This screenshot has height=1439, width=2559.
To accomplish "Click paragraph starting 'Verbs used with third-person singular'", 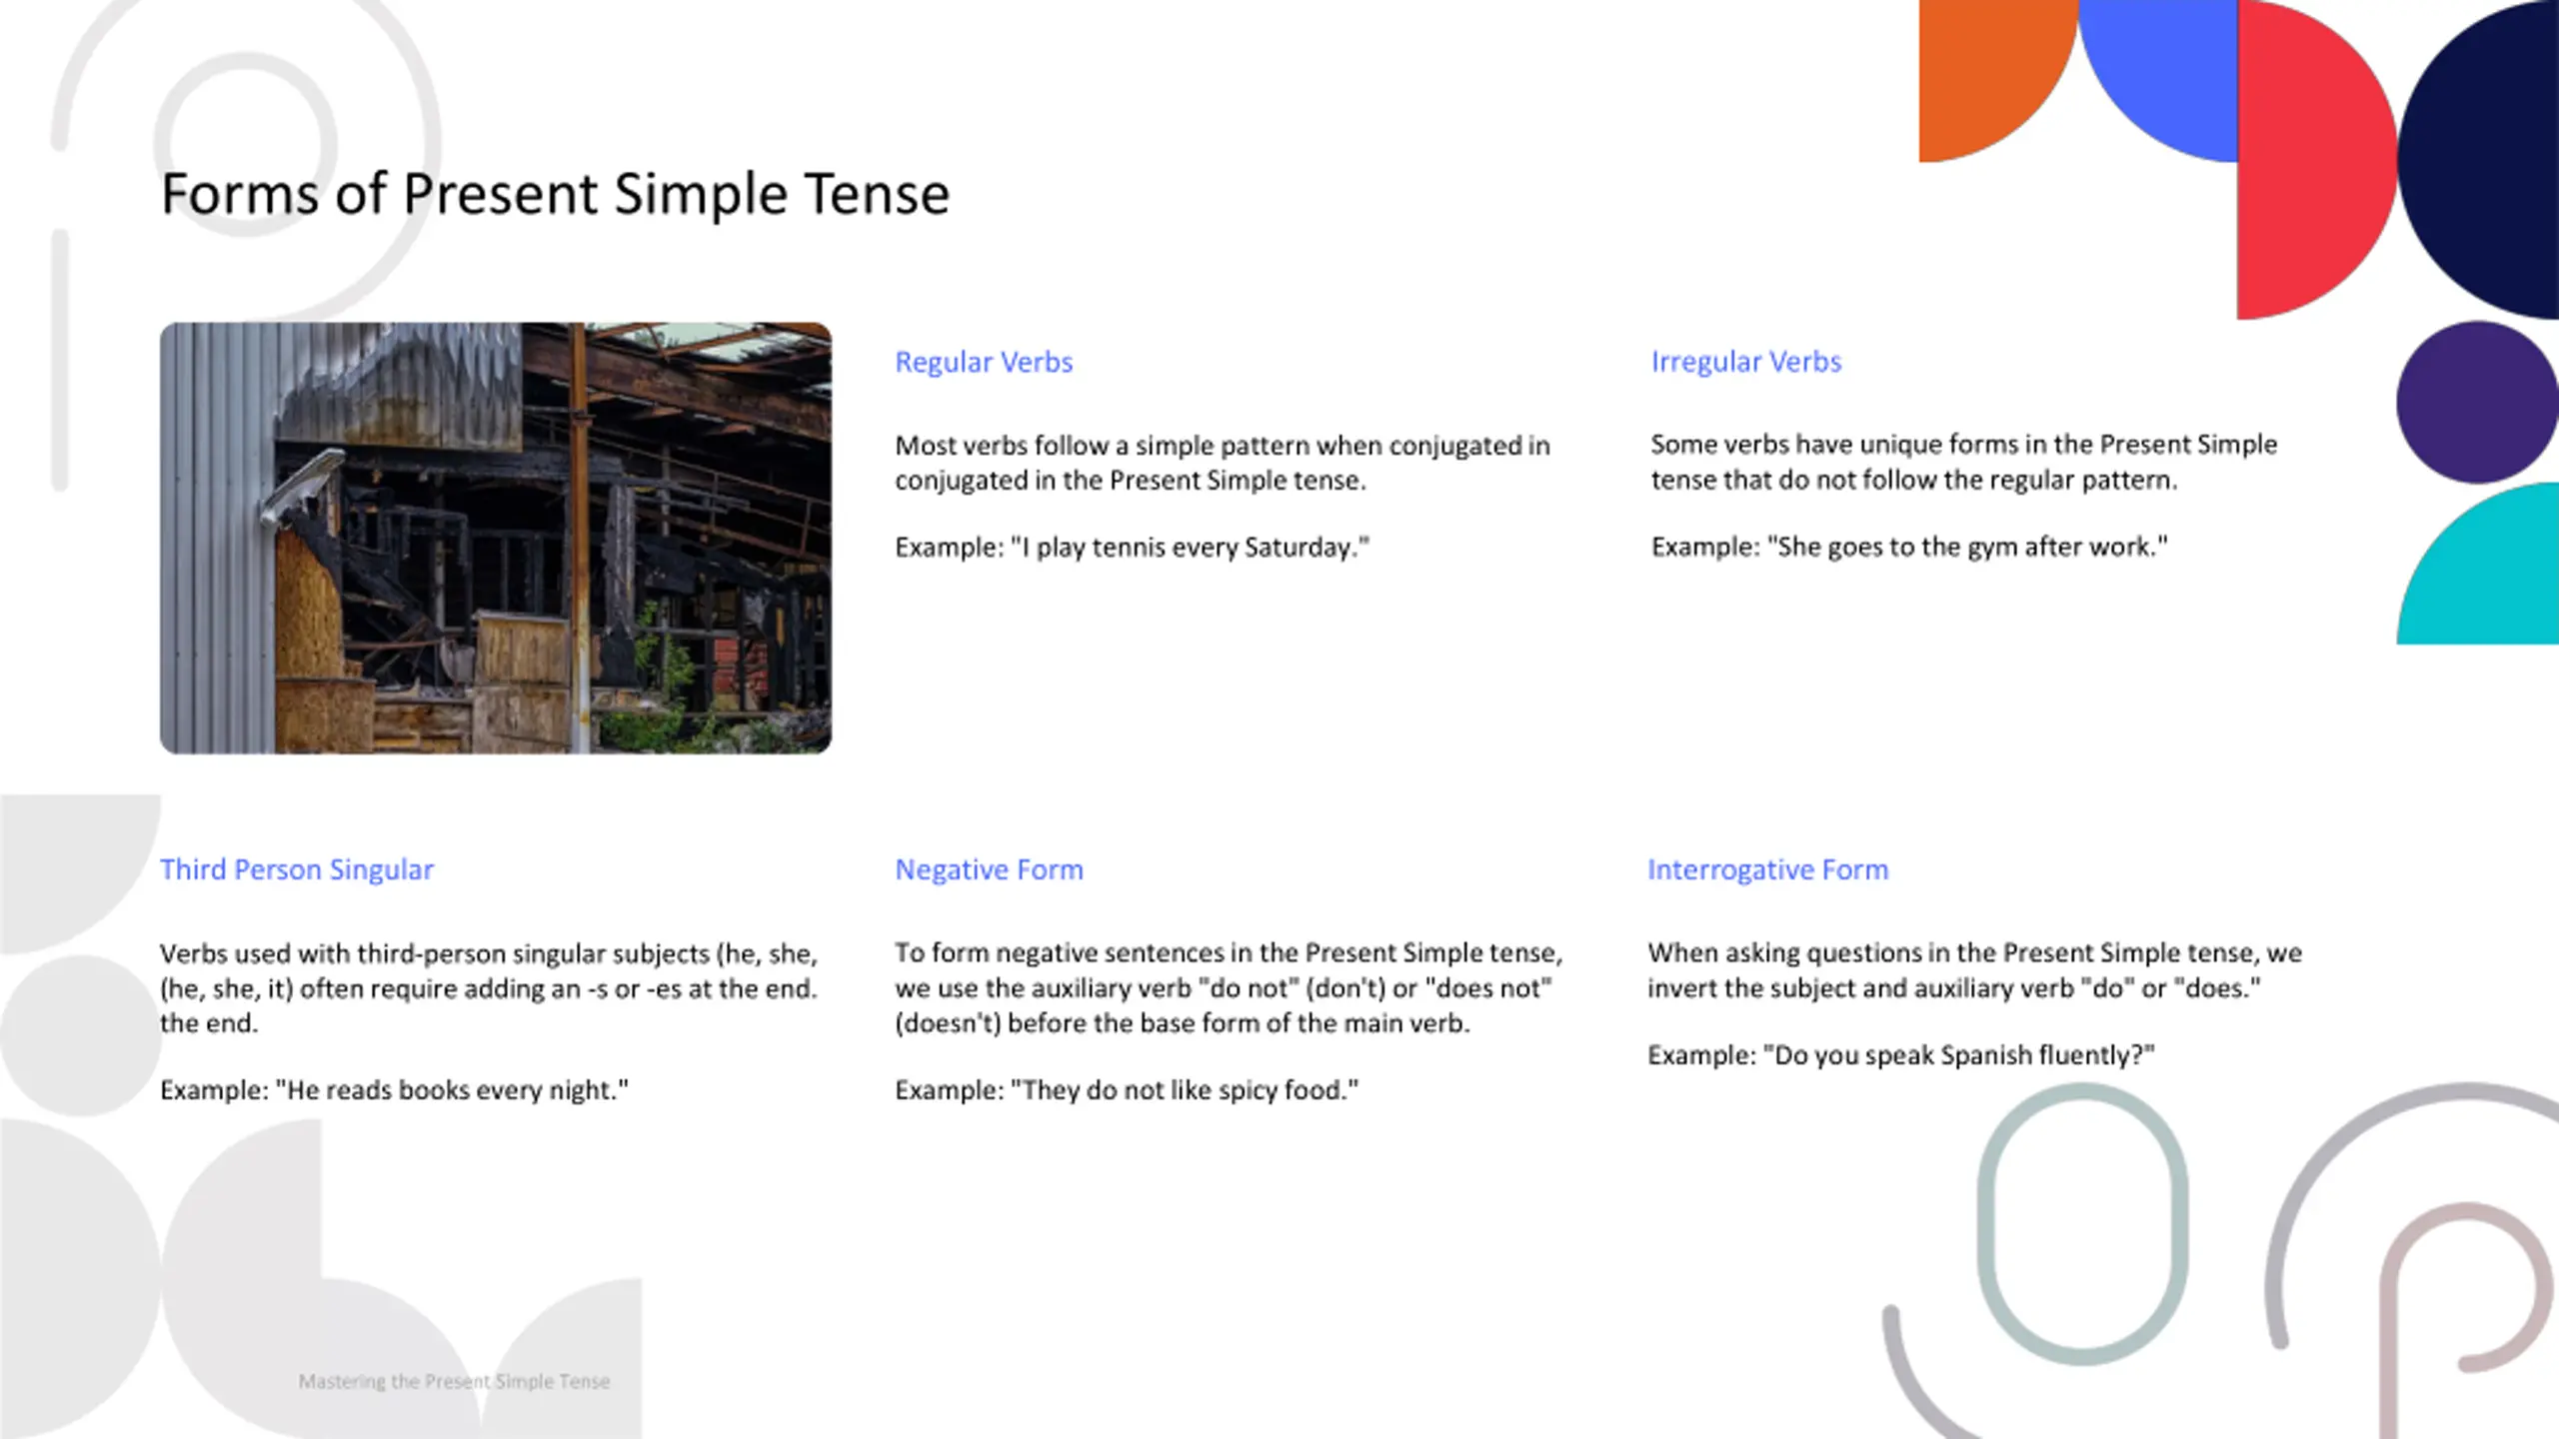I will [489, 987].
